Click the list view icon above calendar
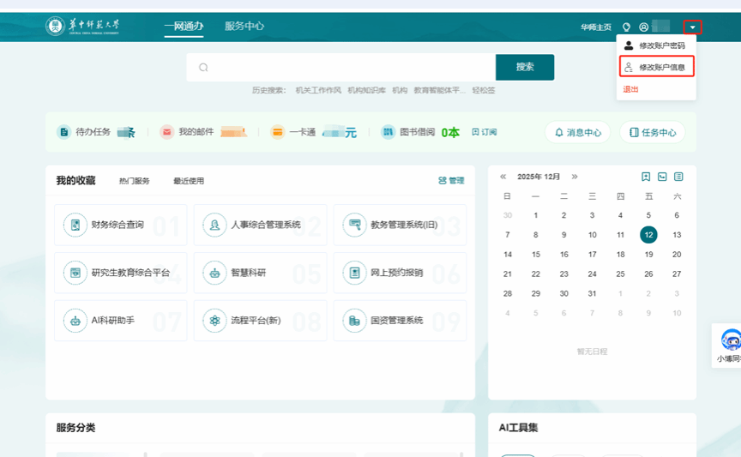 (678, 177)
